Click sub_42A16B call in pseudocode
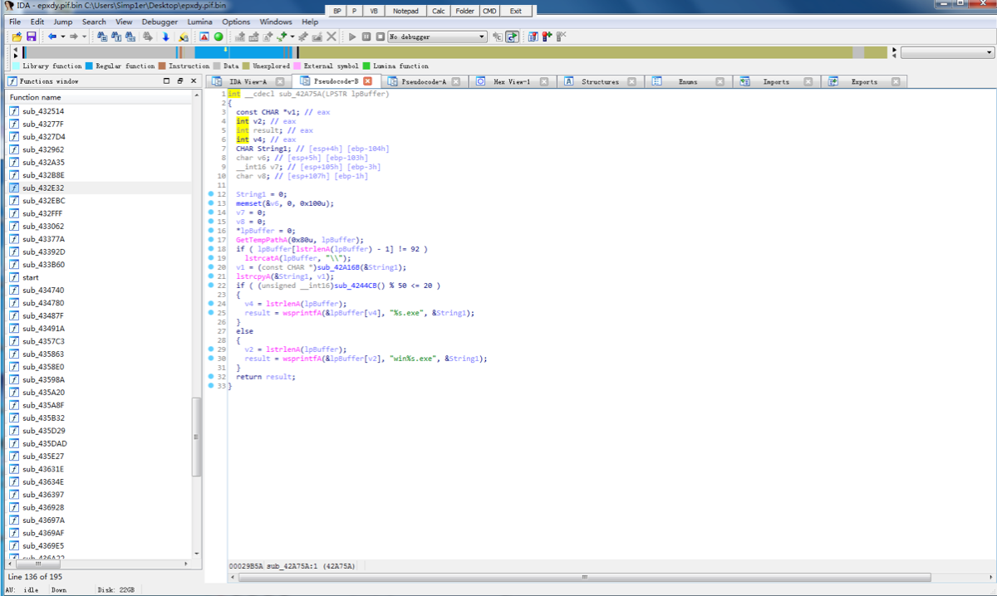 click(338, 267)
